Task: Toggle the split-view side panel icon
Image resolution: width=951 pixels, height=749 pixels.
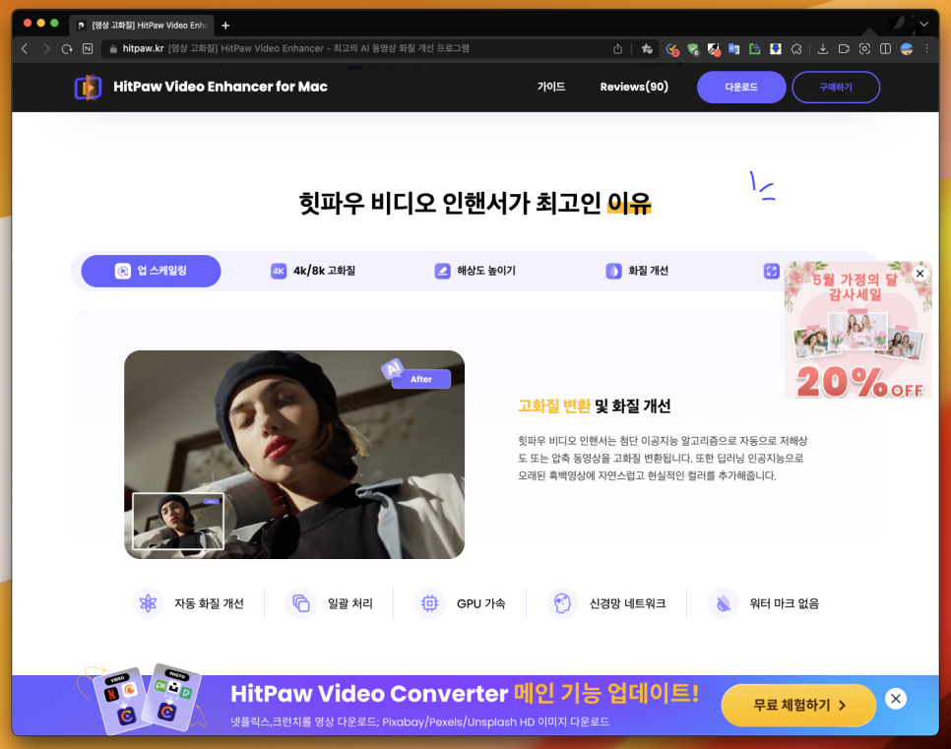Action: (885, 48)
